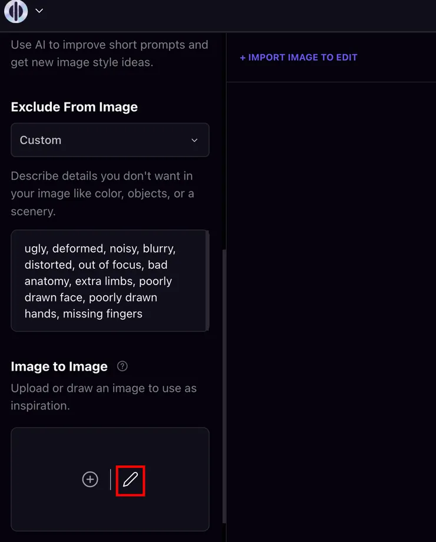This screenshot has width=436, height=542.
Task: Open the Custom exclude preset dropdown
Action: 110,140
